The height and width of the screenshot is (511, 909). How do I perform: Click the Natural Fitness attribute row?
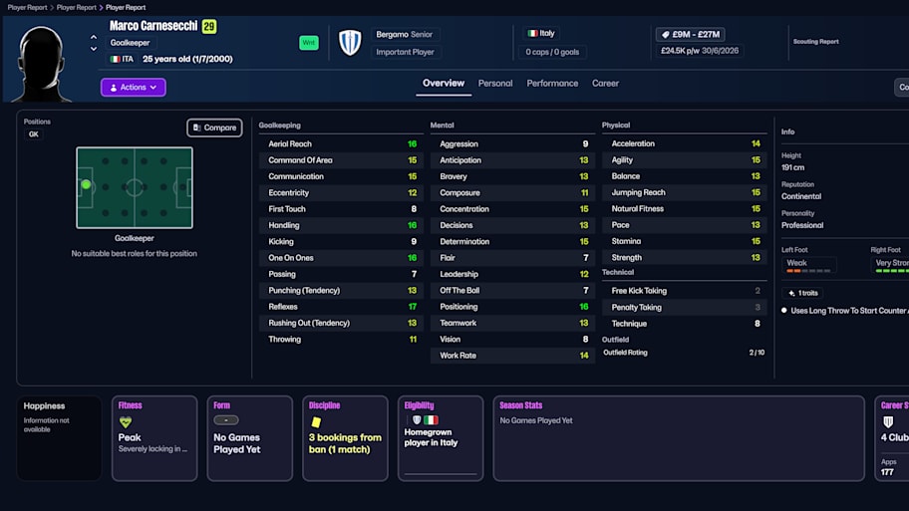click(684, 208)
